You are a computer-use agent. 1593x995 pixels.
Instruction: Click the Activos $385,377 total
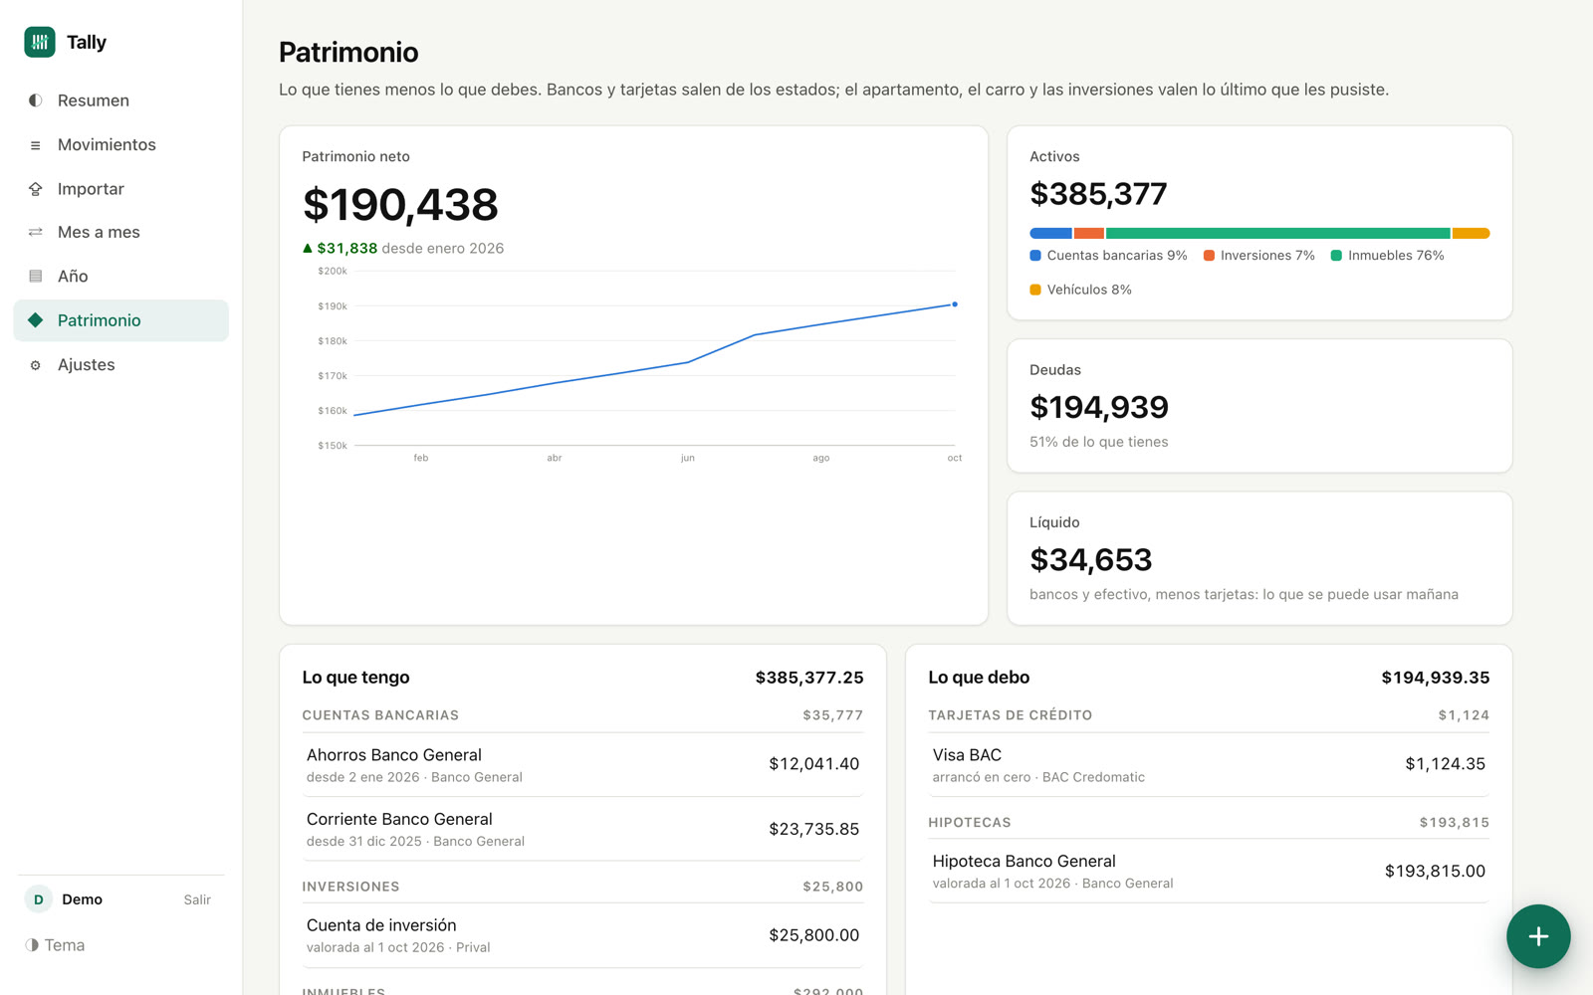click(1098, 194)
